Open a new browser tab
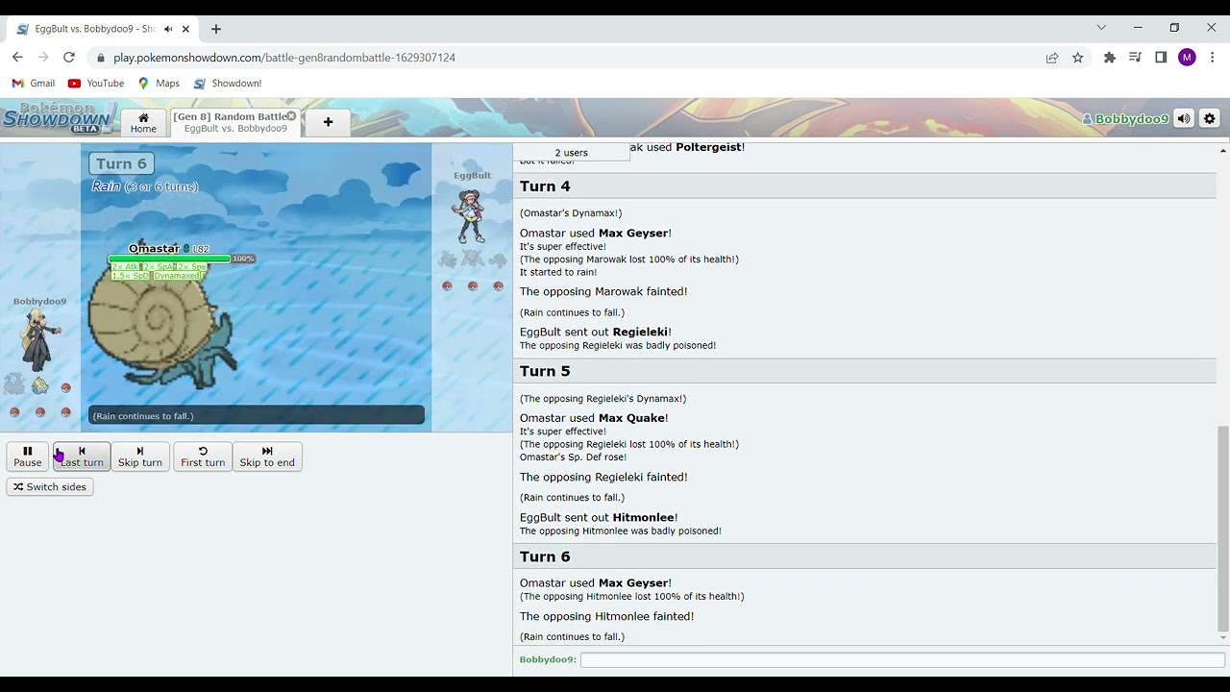Image resolution: width=1230 pixels, height=692 pixels. point(216,29)
